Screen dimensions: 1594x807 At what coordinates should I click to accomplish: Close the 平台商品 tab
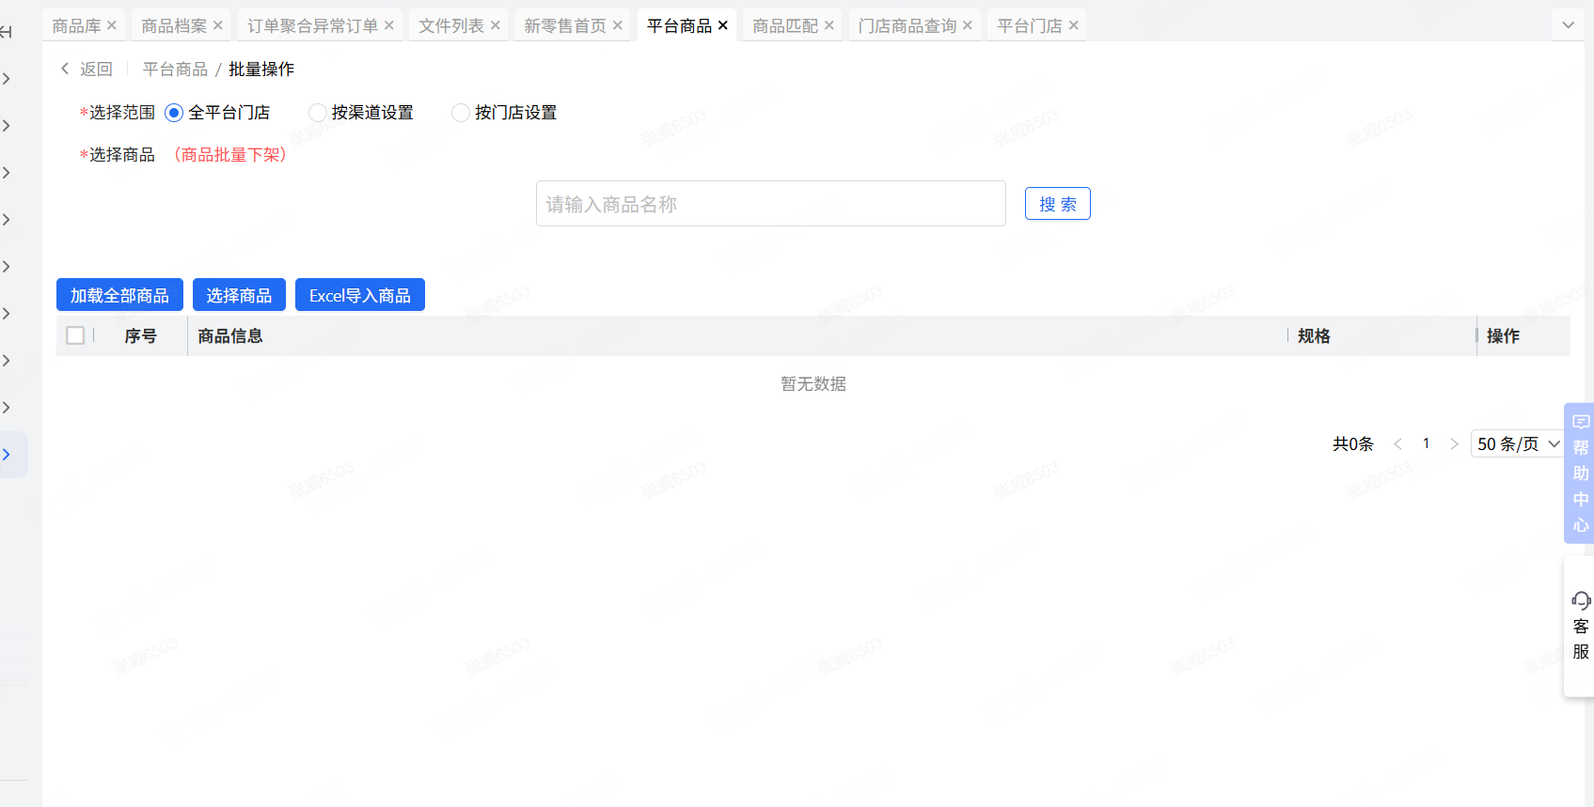[723, 25]
